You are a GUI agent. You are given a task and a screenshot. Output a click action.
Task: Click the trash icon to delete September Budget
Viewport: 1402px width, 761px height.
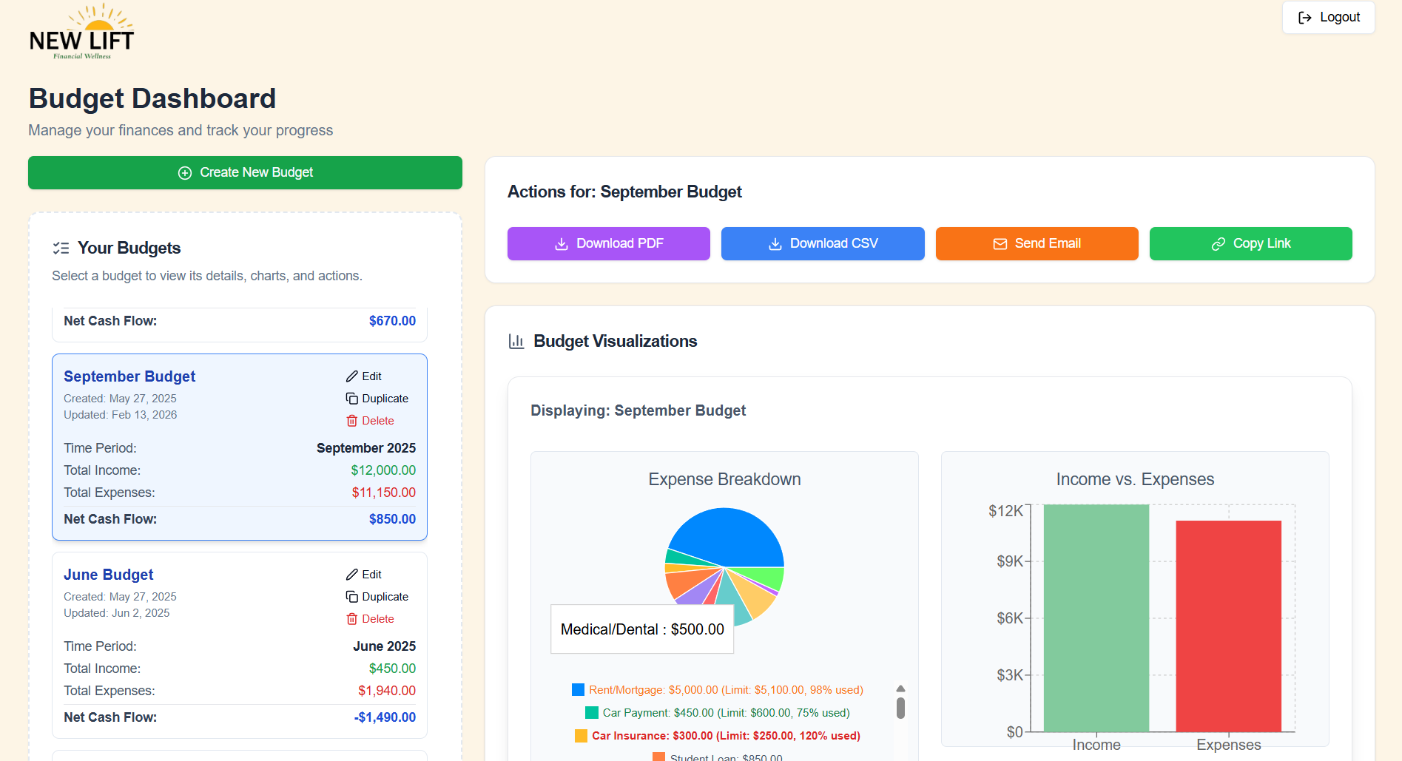(x=352, y=420)
